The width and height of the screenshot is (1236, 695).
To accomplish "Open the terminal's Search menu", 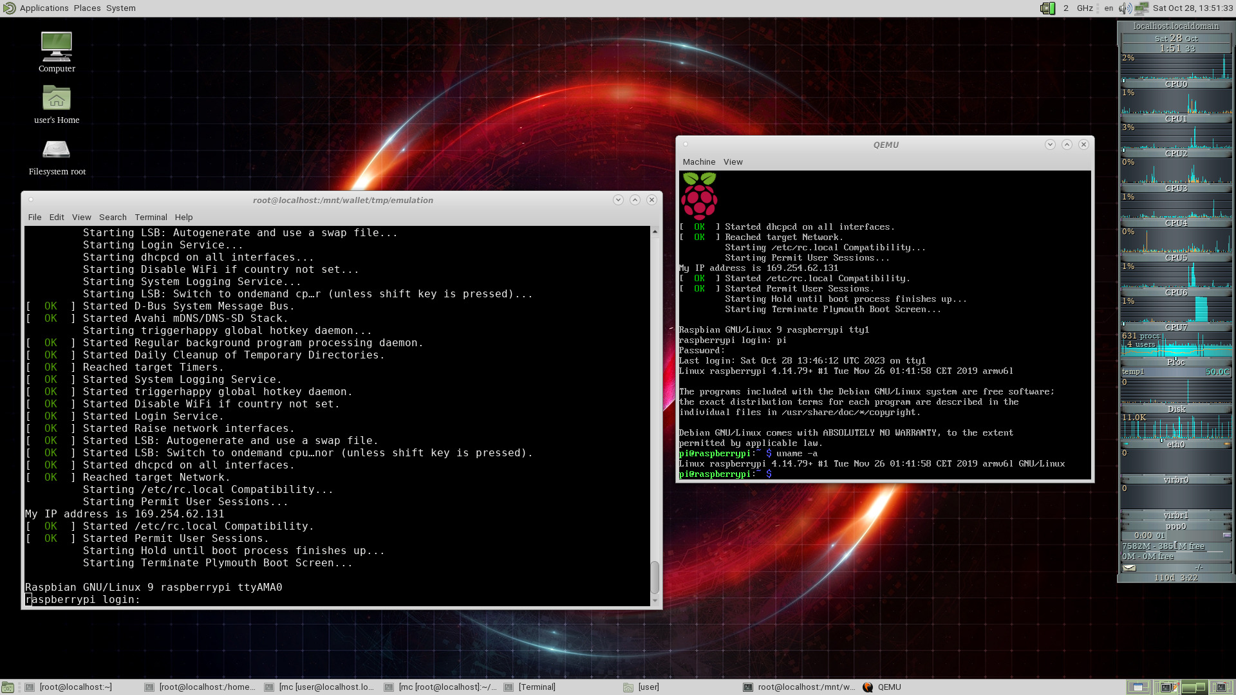I will coord(113,218).
